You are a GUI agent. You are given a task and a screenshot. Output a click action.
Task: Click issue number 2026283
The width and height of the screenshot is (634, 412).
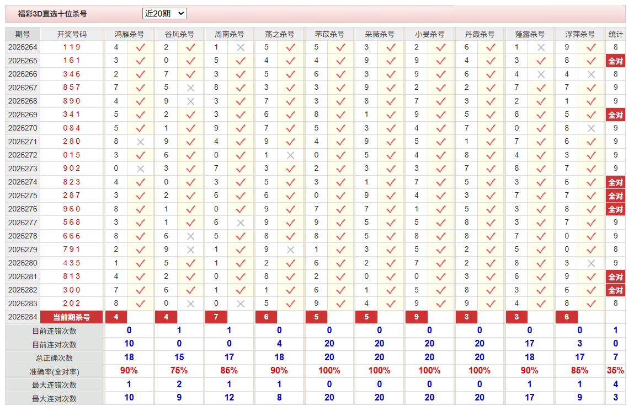tap(23, 303)
